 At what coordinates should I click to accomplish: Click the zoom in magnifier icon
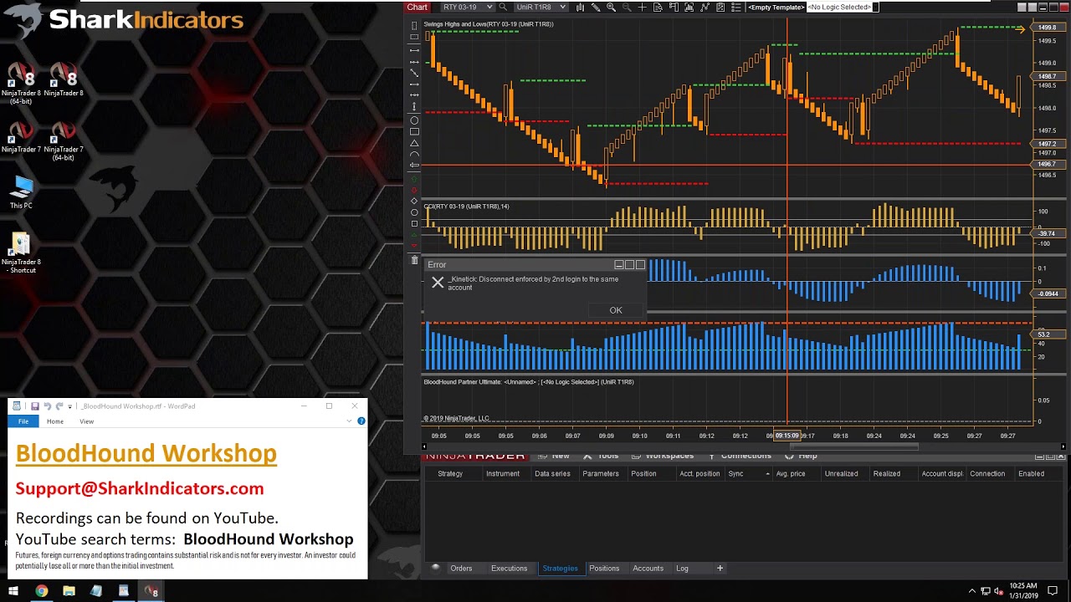pyautogui.click(x=611, y=7)
